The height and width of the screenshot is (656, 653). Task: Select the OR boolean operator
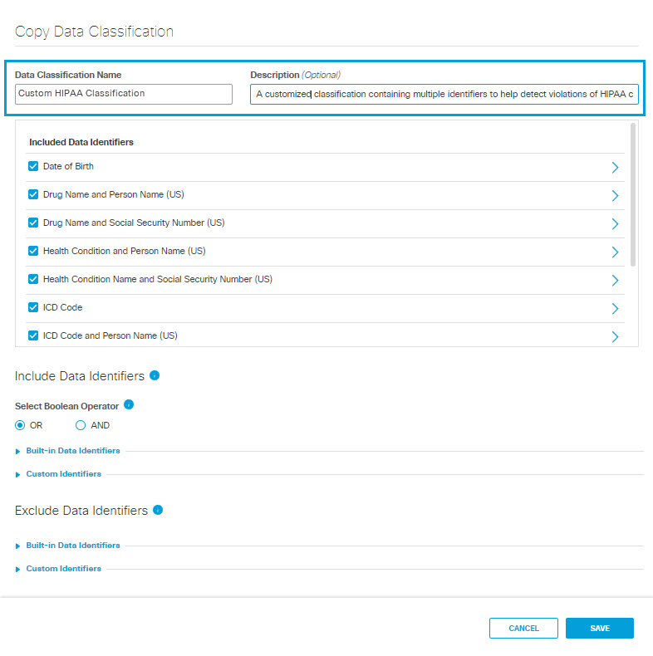click(x=20, y=425)
